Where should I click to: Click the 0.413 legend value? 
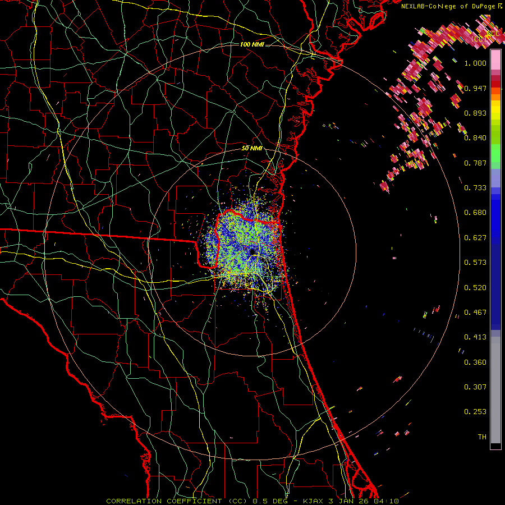tap(475, 337)
